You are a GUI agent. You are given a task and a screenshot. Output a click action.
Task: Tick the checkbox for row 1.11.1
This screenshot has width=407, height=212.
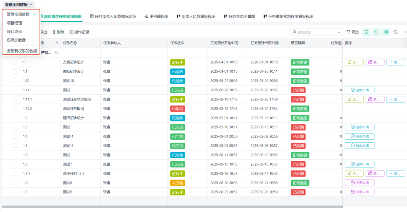(x=15, y=99)
